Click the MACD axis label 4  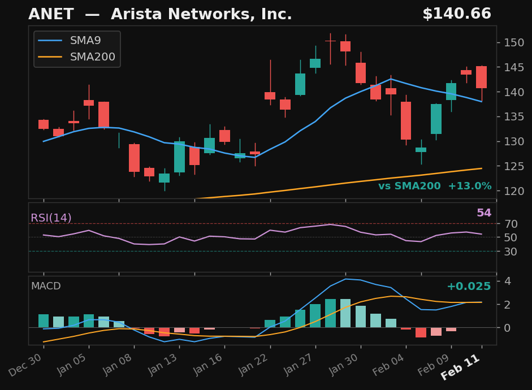coord(507,281)
